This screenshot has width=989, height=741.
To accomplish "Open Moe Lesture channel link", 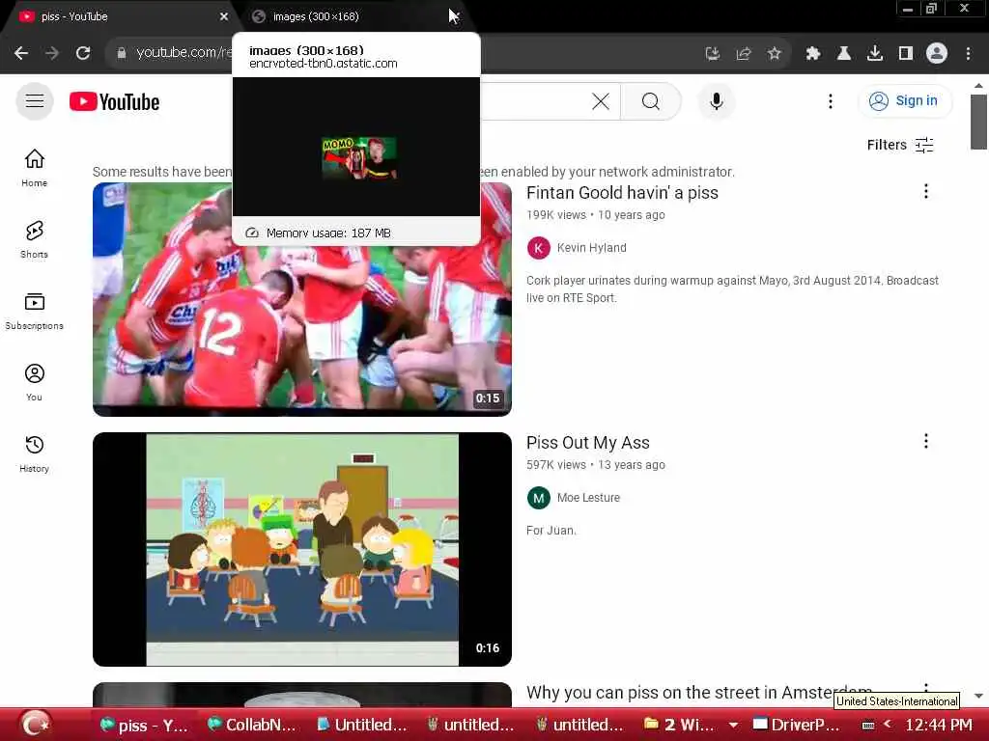I will coord(588,498).
